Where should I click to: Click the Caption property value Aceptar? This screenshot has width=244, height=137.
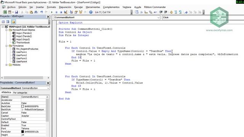tap(34, 116)
